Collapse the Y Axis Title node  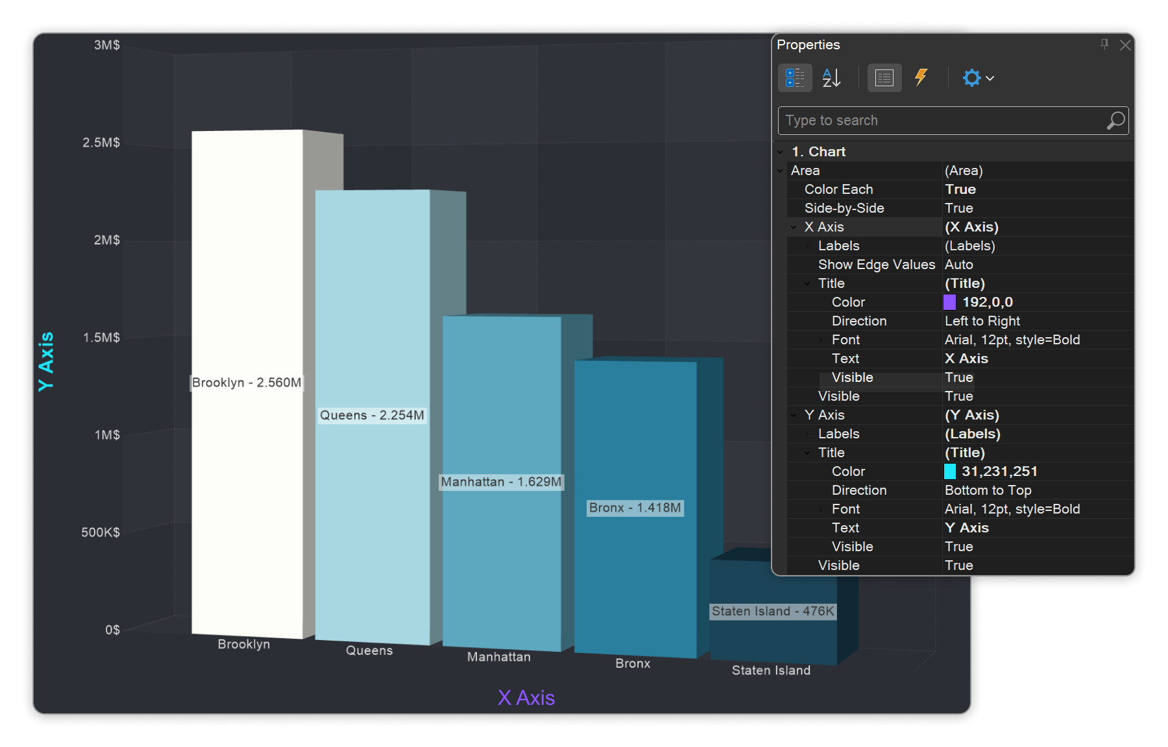pyautogui.click(x=807, y=453)
